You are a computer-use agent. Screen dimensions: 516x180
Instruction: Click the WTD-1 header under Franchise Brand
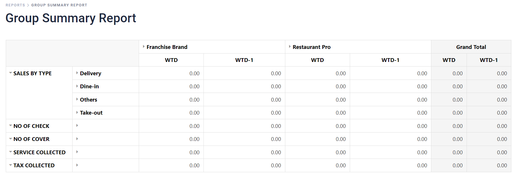click(x=244, y=60)
